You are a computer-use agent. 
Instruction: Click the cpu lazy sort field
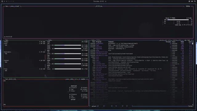pyautogui.click(x=187, y=40)
